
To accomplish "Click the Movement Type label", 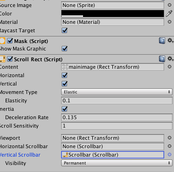I will click(x=19, y=92).
